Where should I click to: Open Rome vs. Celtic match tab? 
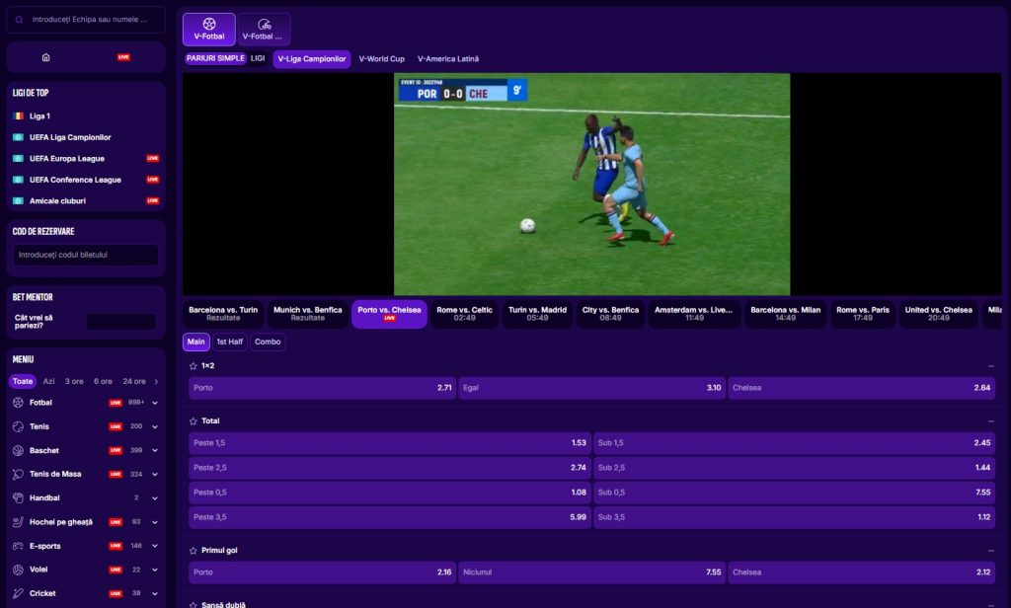tap(464, 314)
